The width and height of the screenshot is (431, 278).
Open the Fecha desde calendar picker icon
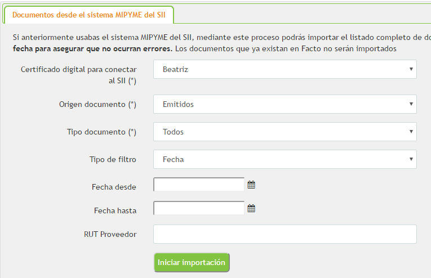tap(251, 185)
